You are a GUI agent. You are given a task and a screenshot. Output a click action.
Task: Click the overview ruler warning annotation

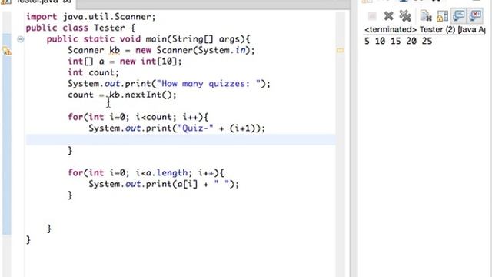click(x=341, y=50)
